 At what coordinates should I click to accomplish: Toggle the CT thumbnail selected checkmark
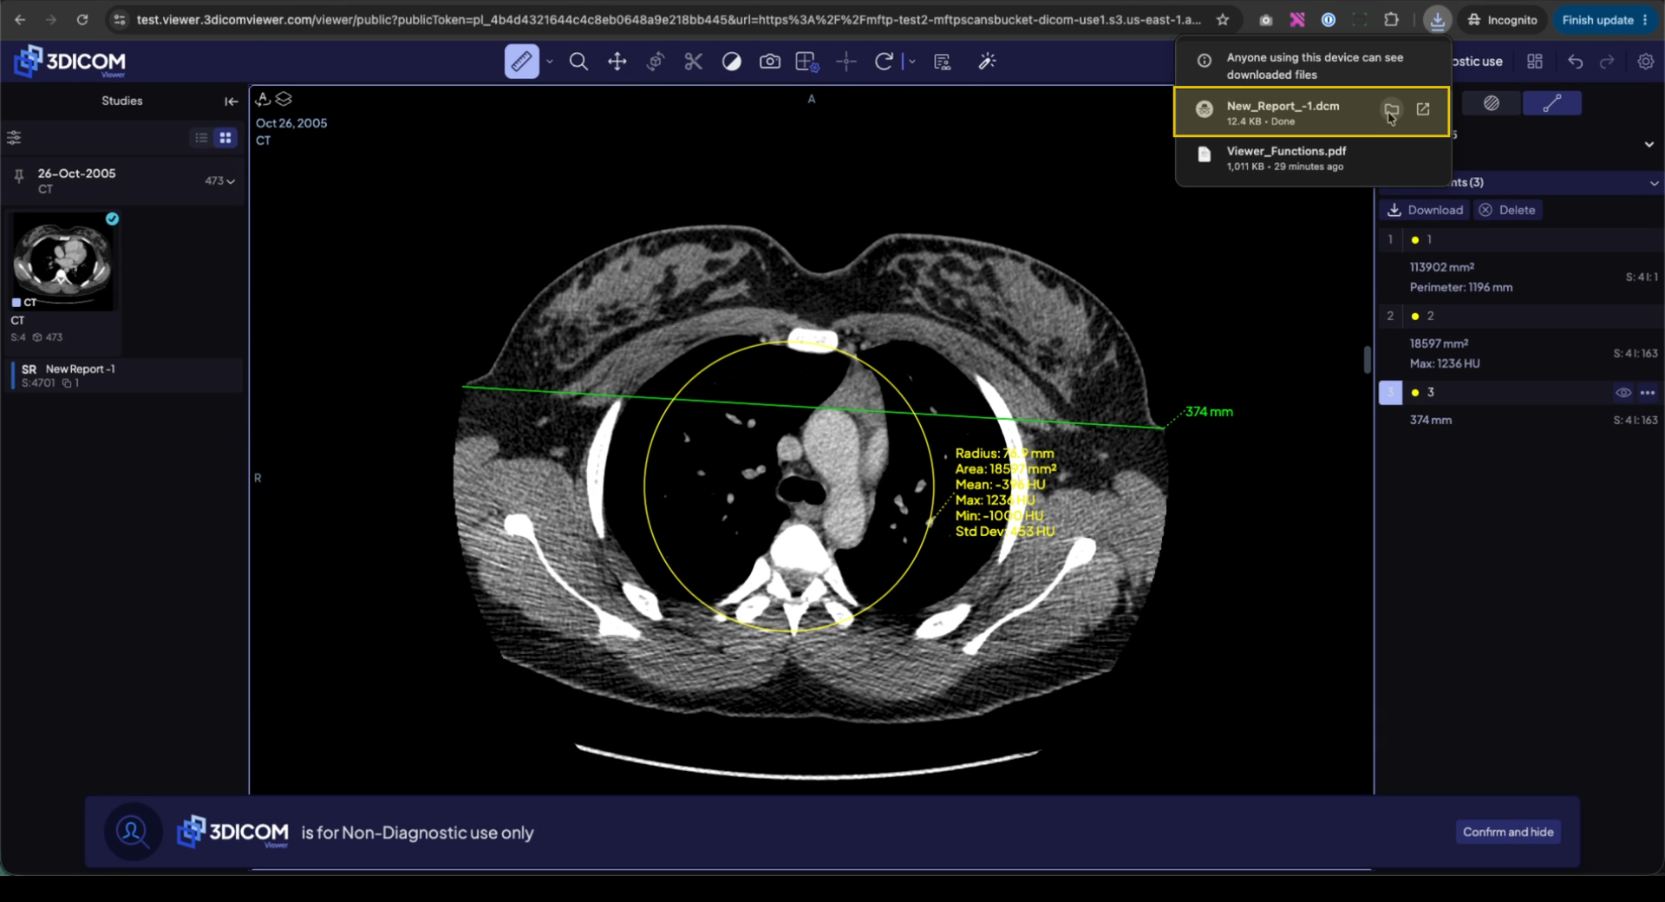[112, 219]
